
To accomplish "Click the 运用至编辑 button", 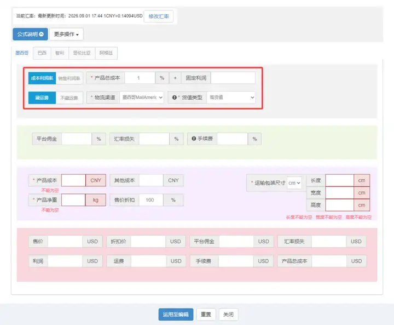I will [176, 315].
